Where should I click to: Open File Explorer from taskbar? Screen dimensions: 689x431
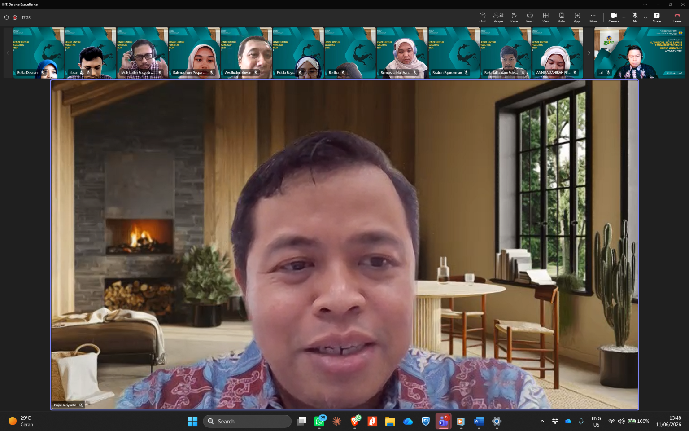390,421
